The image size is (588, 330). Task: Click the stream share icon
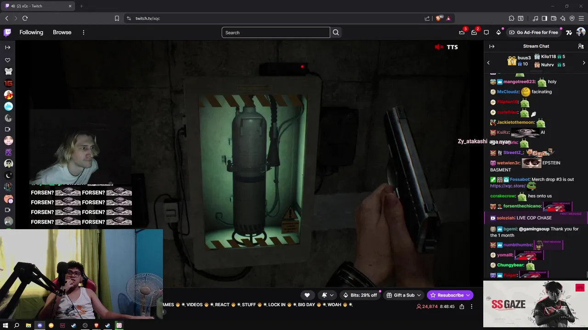coord(462,307)
